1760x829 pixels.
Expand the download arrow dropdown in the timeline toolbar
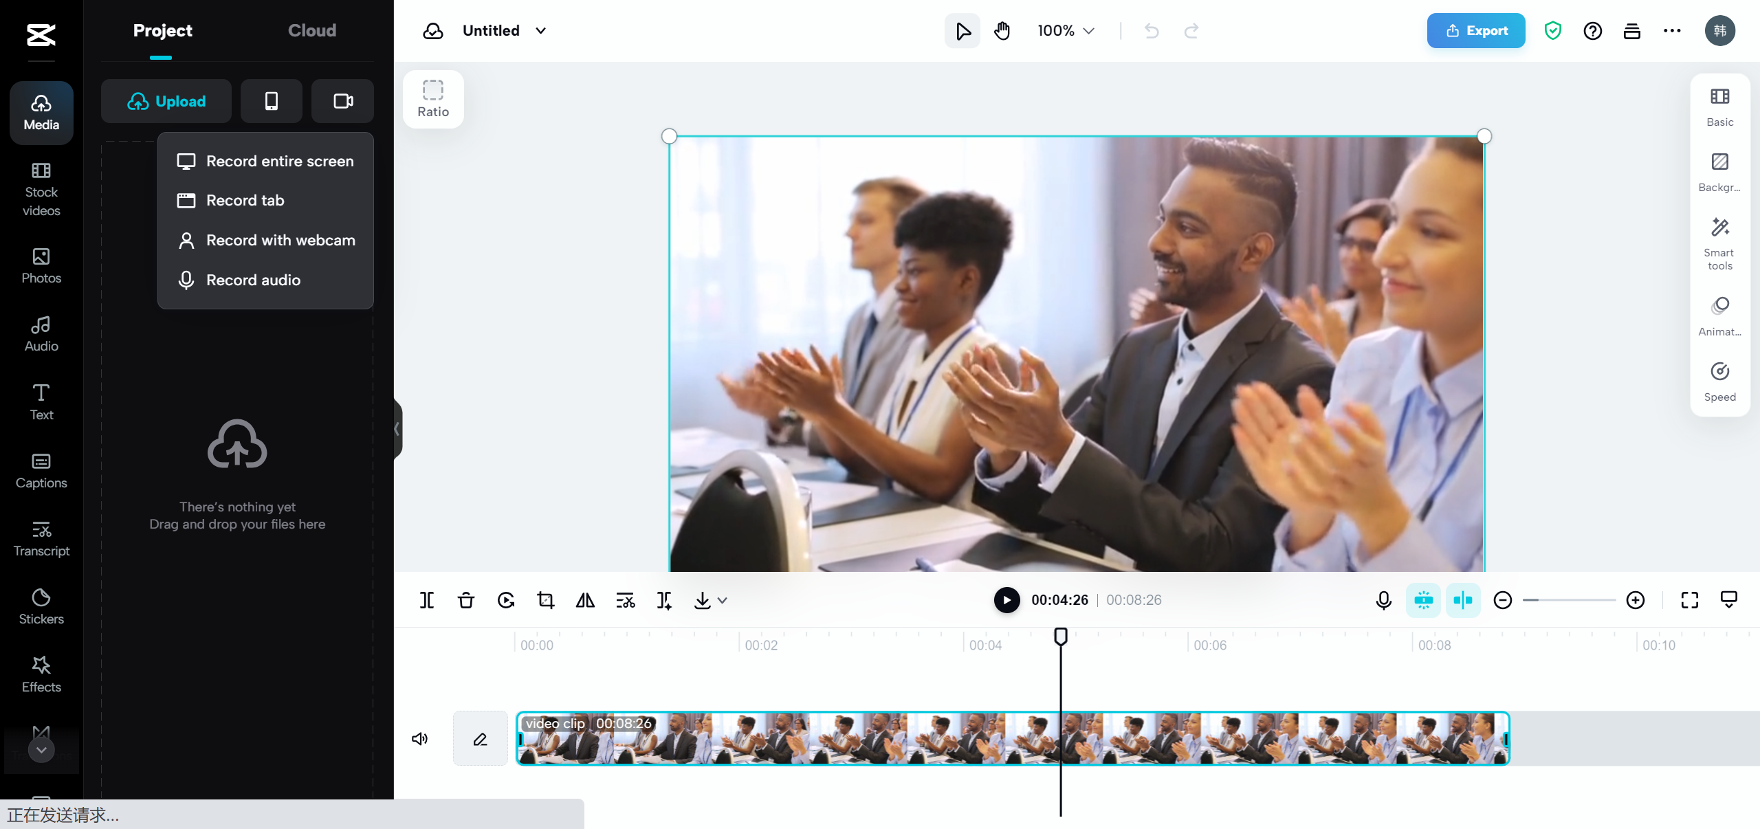pos(722,600)
